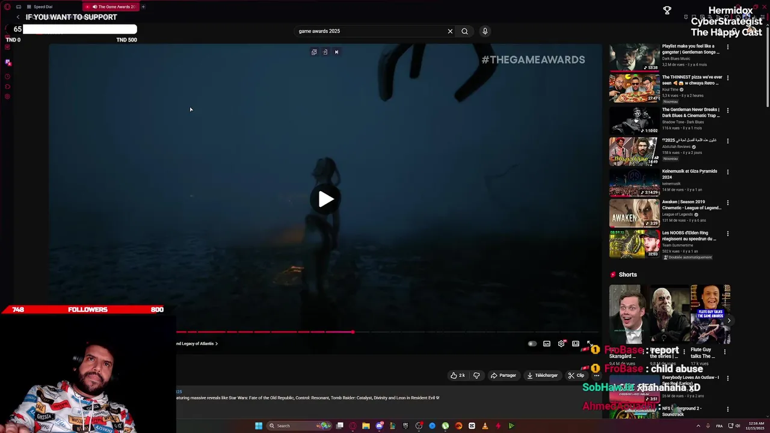Open File Explorer from the taskbar
The height and width of the screenshot is (433, 770).
tap(366, 426)
